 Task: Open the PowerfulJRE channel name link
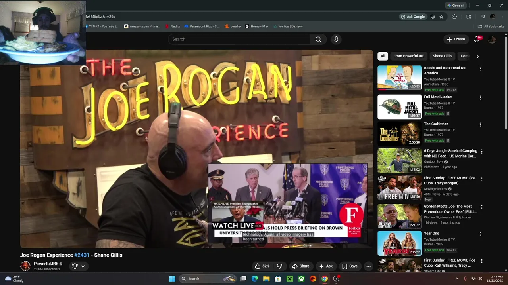(46, 264)
